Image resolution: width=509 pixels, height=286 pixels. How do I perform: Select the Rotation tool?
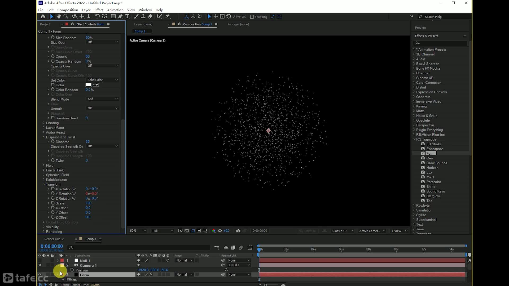97,16
